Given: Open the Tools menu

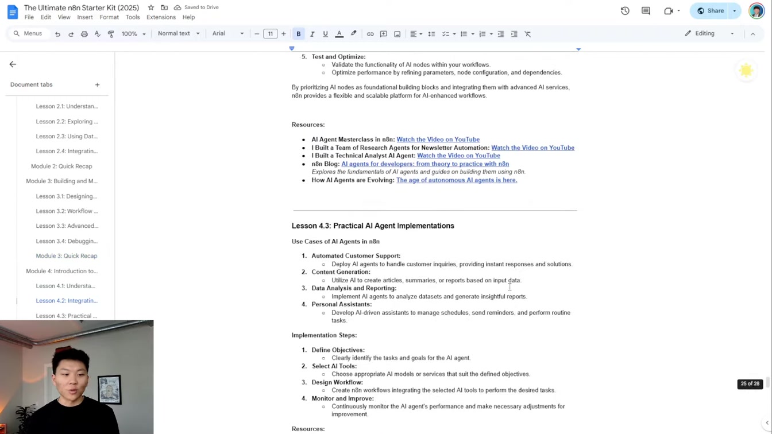Looking at the screenshot, I should [x=133, y=17].
